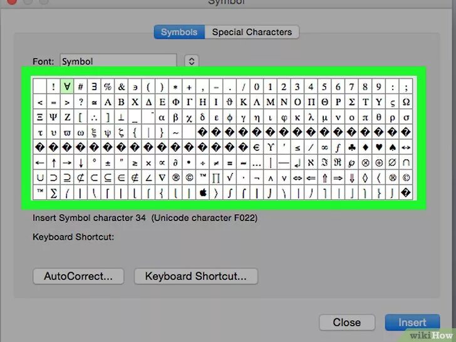The height and width of the screenshot is (342, 456).
Task: Pick the percent % symbol
Action: click(x=108, y=86)
